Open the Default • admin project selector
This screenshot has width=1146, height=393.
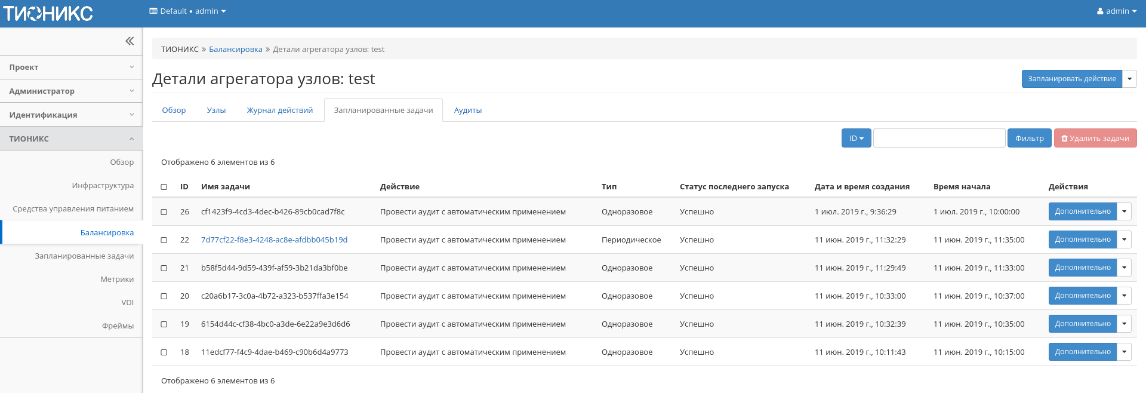(187, 11)
